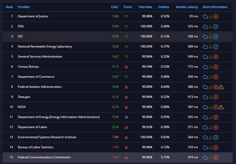
Task: Select National Renewable Energy Laboratory provider name
Action: (45, 47)
